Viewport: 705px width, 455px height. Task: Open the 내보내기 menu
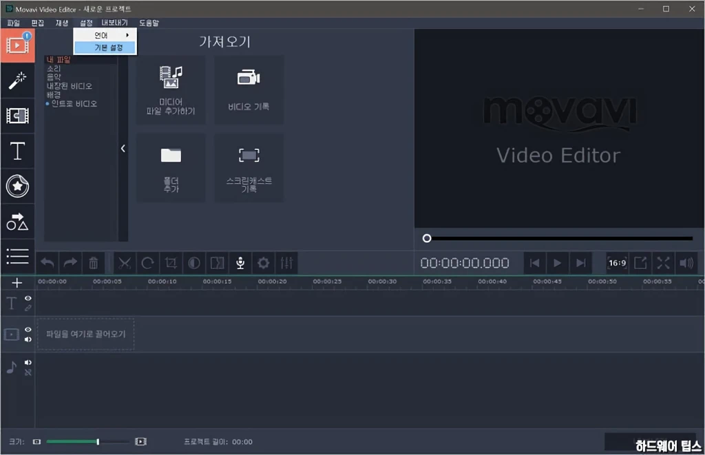115,23
